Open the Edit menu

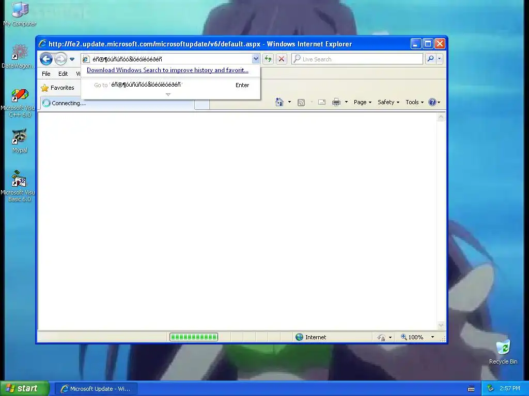click(63, 74)
